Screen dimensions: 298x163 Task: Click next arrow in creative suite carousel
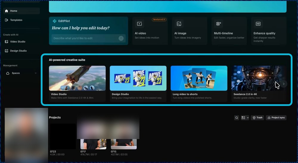pyautogui.click(x=284, y=84)
